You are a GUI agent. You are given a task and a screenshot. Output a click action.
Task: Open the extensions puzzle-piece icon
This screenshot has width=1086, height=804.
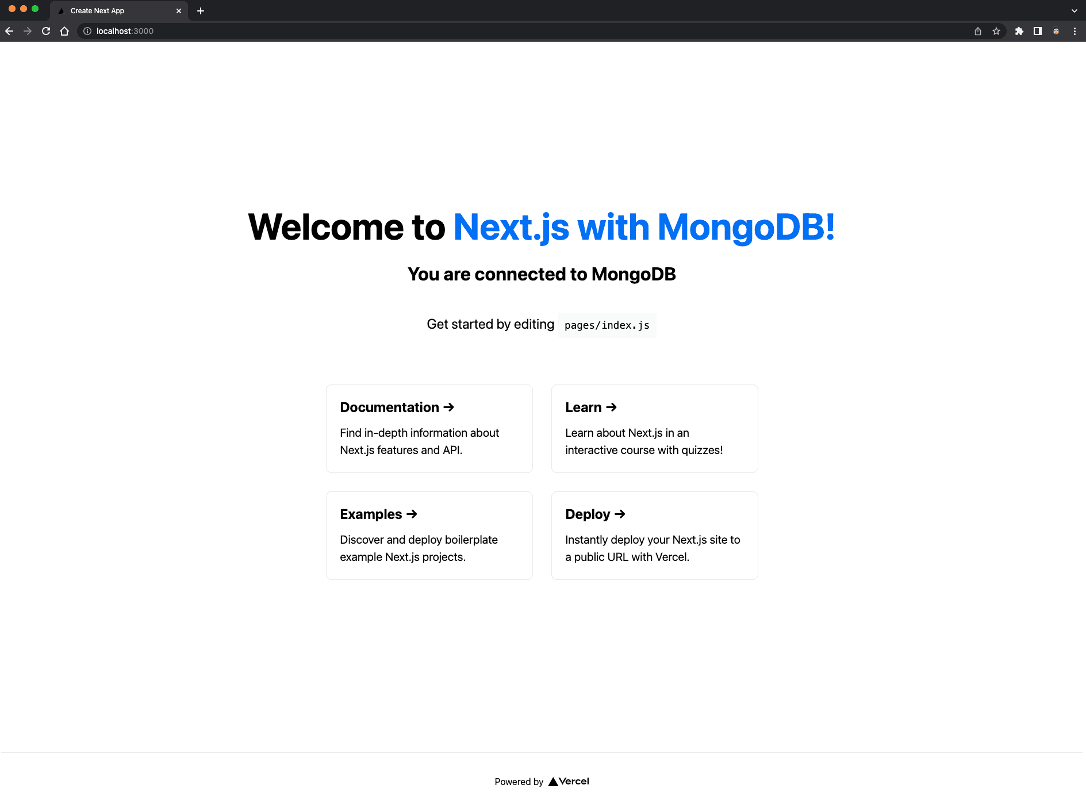tap(1019, 31)
